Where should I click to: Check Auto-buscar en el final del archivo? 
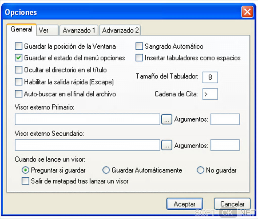pos(19,94)
